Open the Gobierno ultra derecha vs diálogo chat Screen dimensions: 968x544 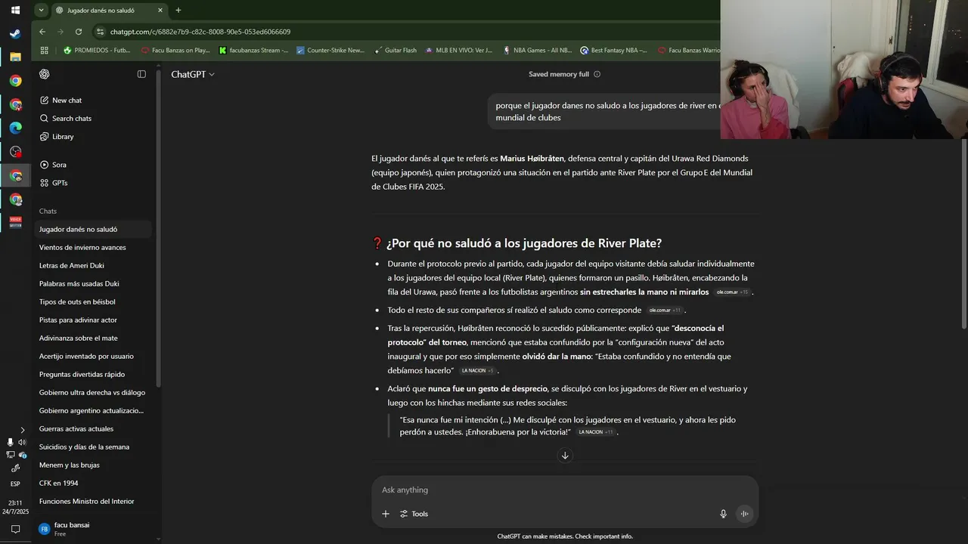click(x=94, y=392)
